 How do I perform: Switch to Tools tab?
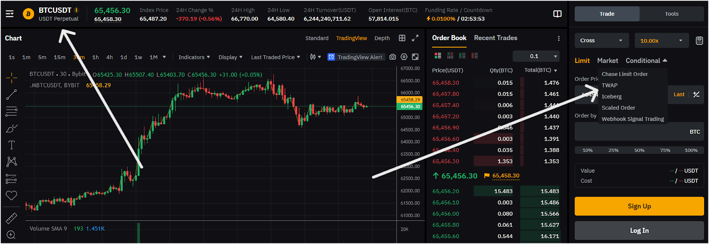pos(672,14)
